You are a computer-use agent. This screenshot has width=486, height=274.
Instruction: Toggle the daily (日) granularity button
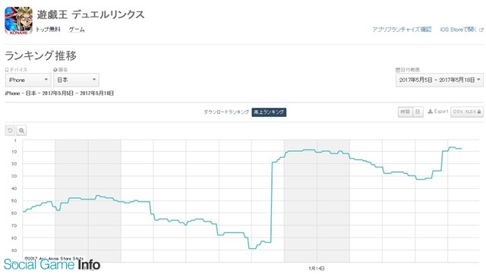[418, 112]
